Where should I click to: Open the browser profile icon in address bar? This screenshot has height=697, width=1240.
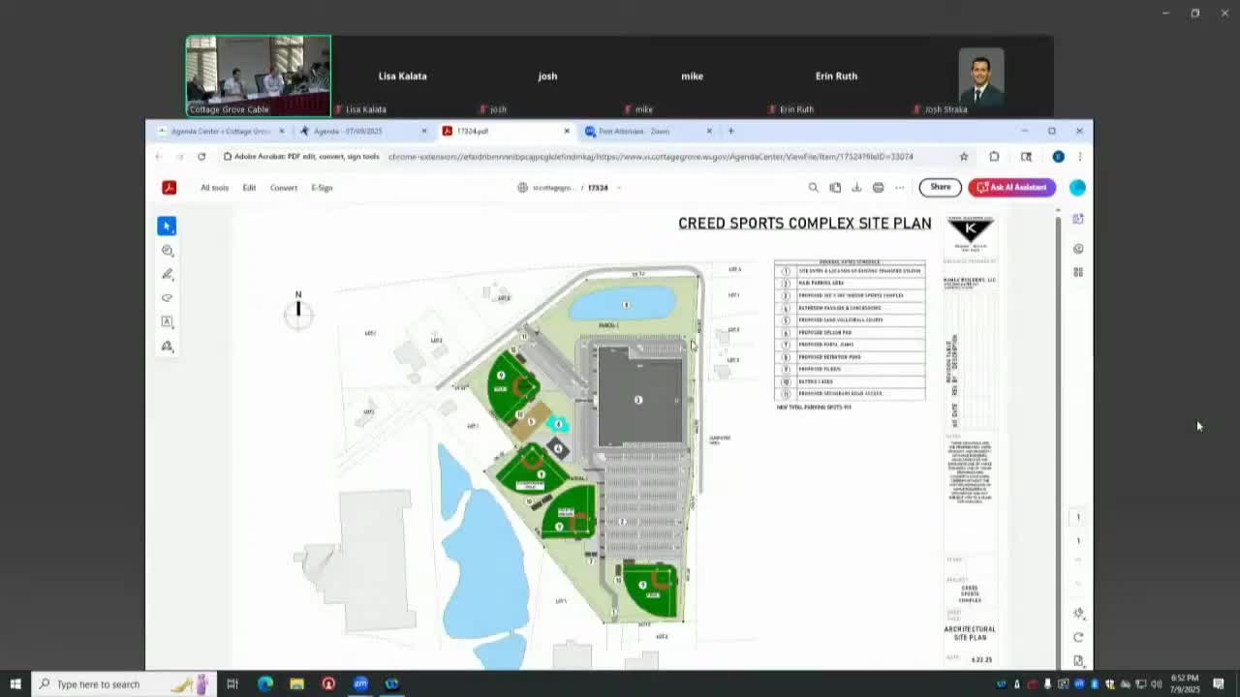(x=1058, y=157)
